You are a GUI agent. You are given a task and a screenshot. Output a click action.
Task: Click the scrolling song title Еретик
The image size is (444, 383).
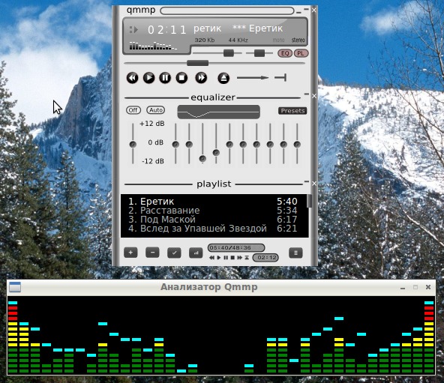pyautogui.click(x=238, y=28)
